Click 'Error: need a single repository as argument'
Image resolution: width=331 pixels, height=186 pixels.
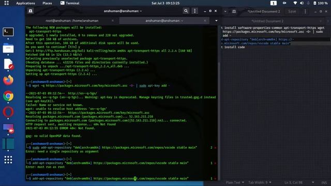[62, 151]
